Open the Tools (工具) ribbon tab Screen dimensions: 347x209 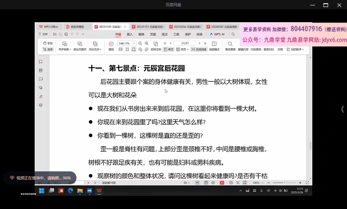tap(176, 34)
